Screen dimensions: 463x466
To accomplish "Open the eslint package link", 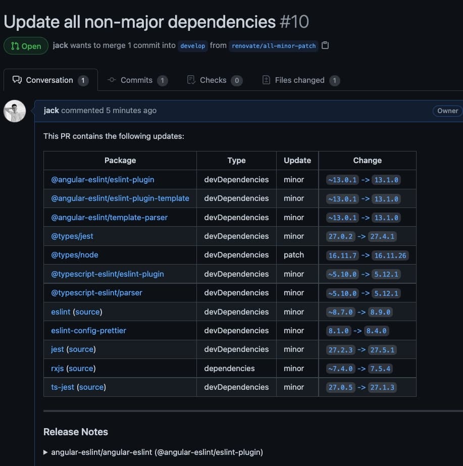I will click(x=61, y=312).
